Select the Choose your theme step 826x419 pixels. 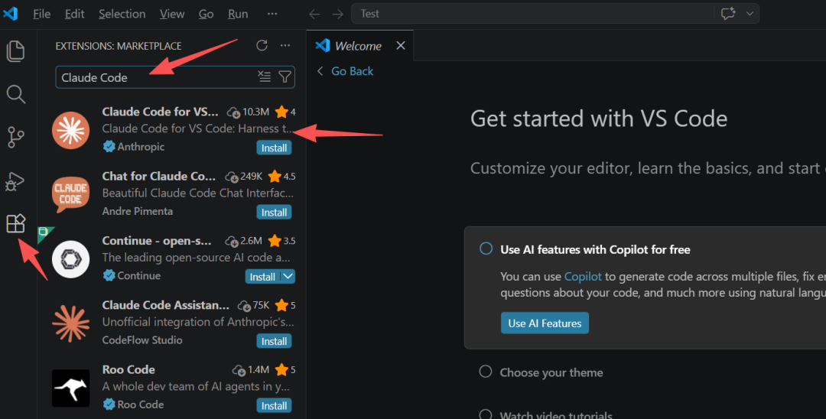551,372
